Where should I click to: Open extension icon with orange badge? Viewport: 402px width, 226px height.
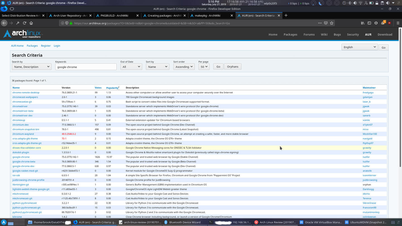383,23
